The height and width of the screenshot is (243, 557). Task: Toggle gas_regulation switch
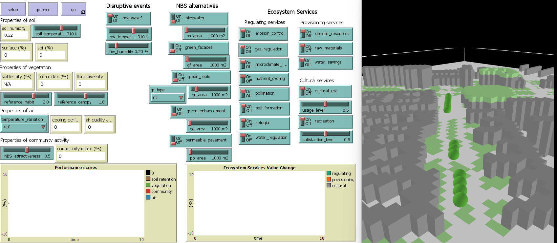click(x=264, y=50)
